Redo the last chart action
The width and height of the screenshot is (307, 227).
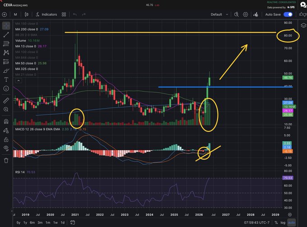coord(84,14)
